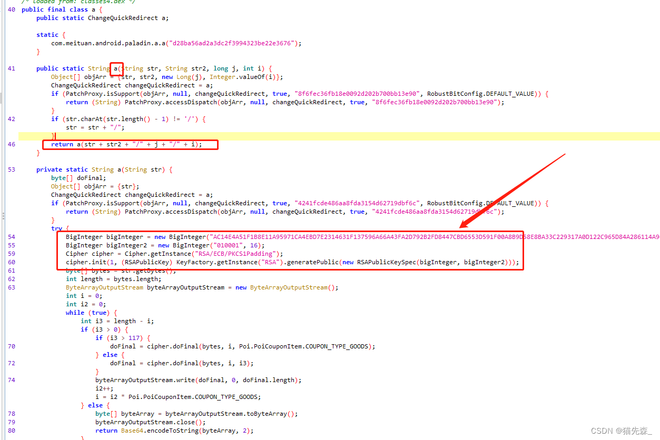Click line number 40 in the gutter
This screenshot has height=440, width=660.
point(12,9)
